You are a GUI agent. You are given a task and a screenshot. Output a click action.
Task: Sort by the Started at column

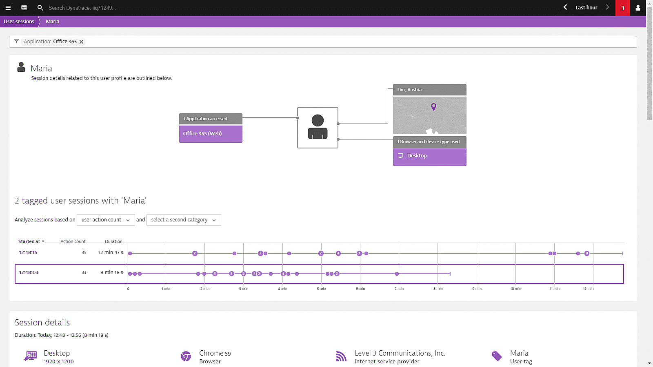[x=31, y=241]
